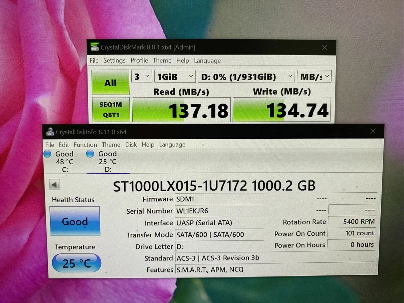Open File menu in CrystalDiskInfo
Screen dimensions: 404x303
49,144
